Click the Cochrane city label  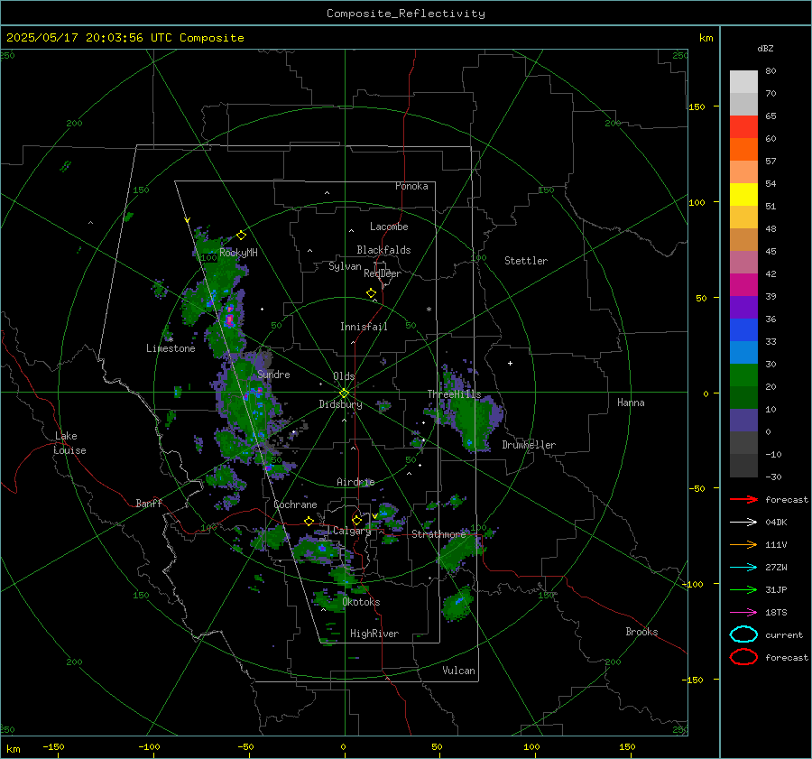coord(295,504)
